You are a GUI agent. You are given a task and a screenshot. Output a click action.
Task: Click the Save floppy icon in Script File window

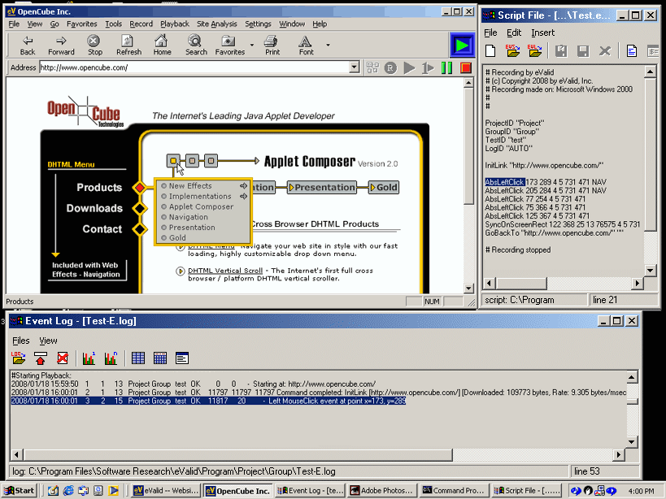pyautogui.click(x=583, y=51)
